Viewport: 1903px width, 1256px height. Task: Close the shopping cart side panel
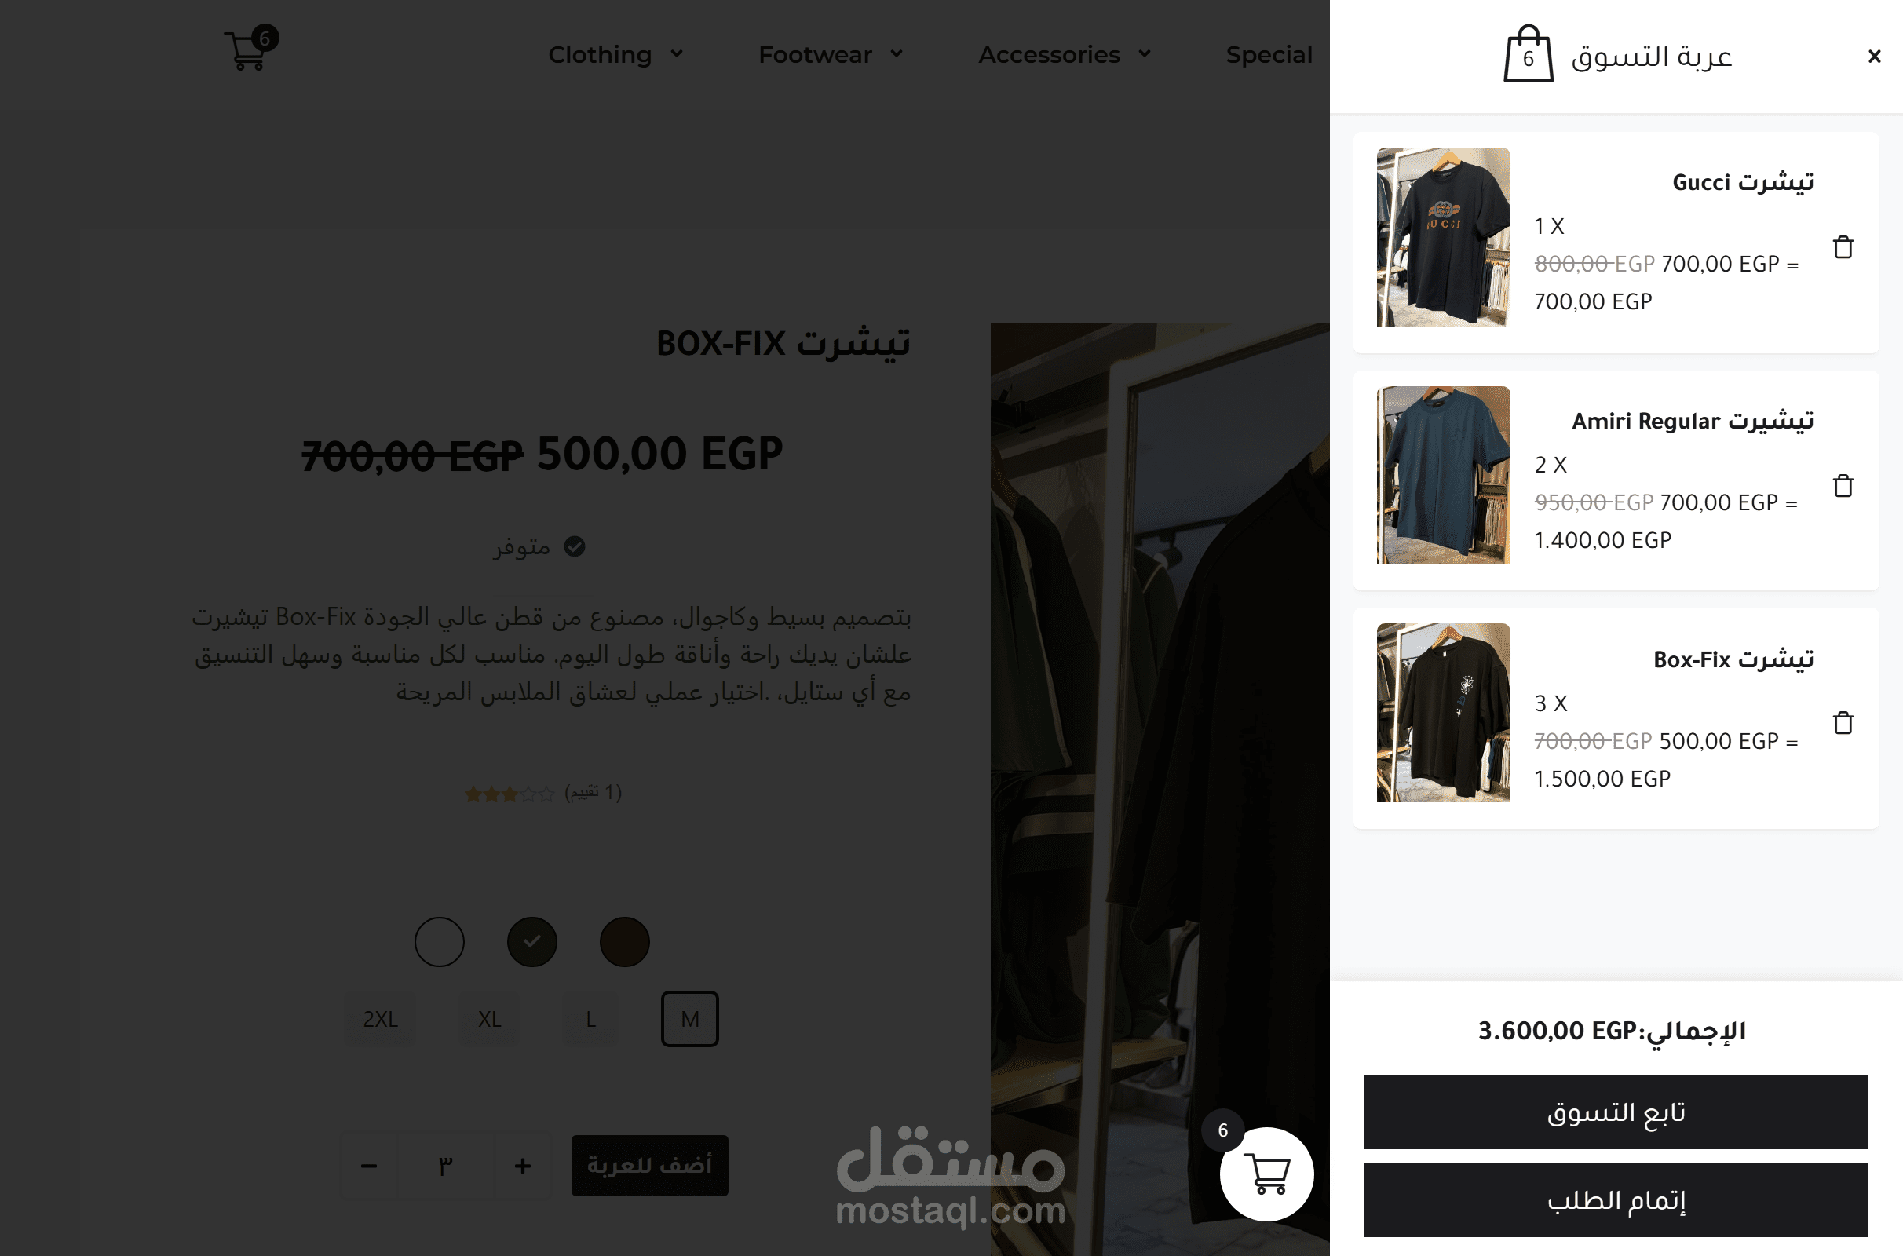click(x=1873, y=56)
